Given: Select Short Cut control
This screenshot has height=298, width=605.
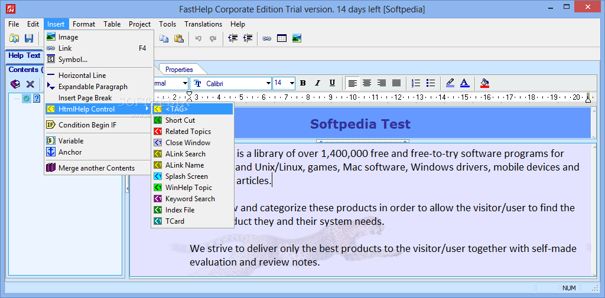Looking at the screenshot, I should coord(193,120).
